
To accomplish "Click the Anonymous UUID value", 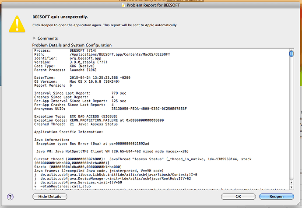I will click(149, 109).
